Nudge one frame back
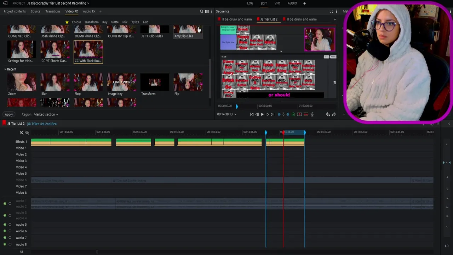453x255 pixels. (257, 114)
